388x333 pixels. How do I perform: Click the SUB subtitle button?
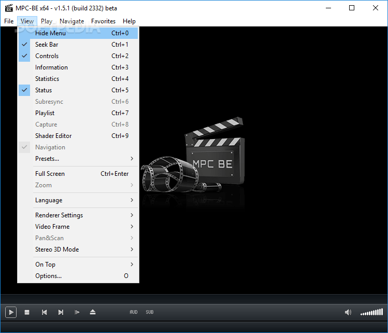click(x=150, y=312)
